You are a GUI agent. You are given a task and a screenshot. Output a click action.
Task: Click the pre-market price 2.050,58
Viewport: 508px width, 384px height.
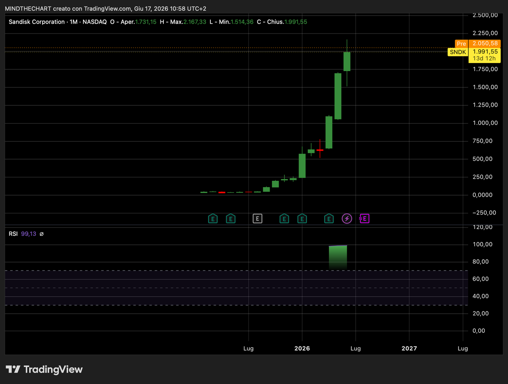tap(485, 44)
